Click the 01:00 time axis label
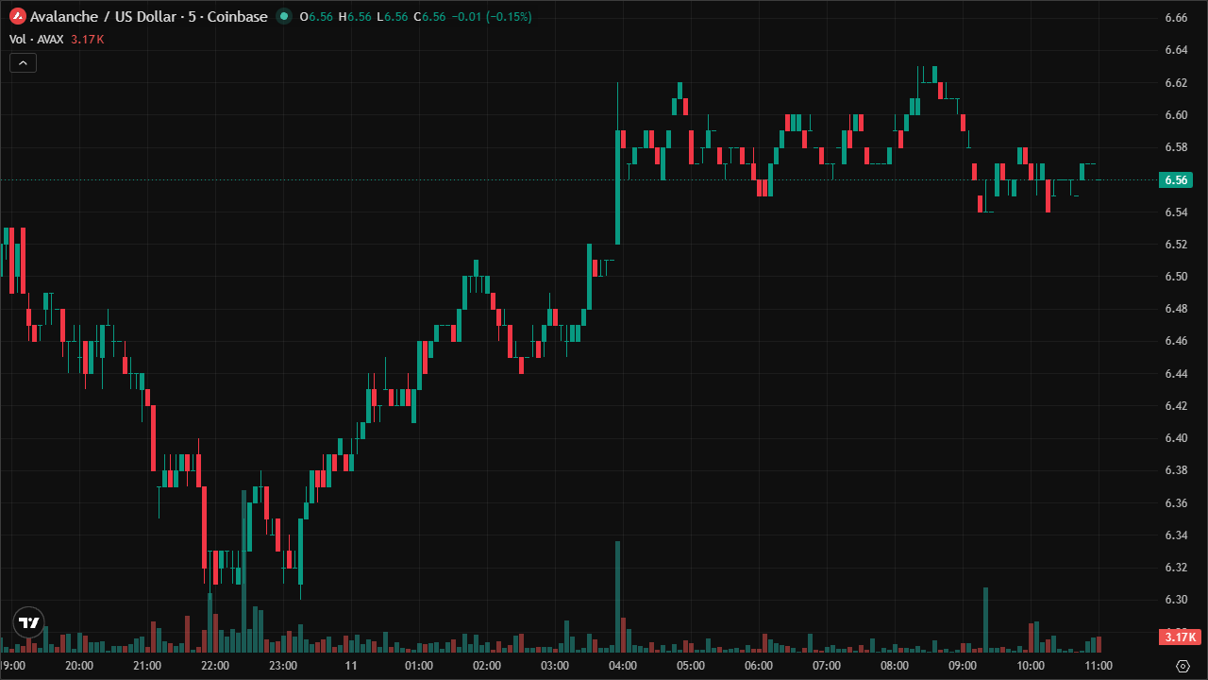Screen dimensions: 1208x680 [419, 666]
